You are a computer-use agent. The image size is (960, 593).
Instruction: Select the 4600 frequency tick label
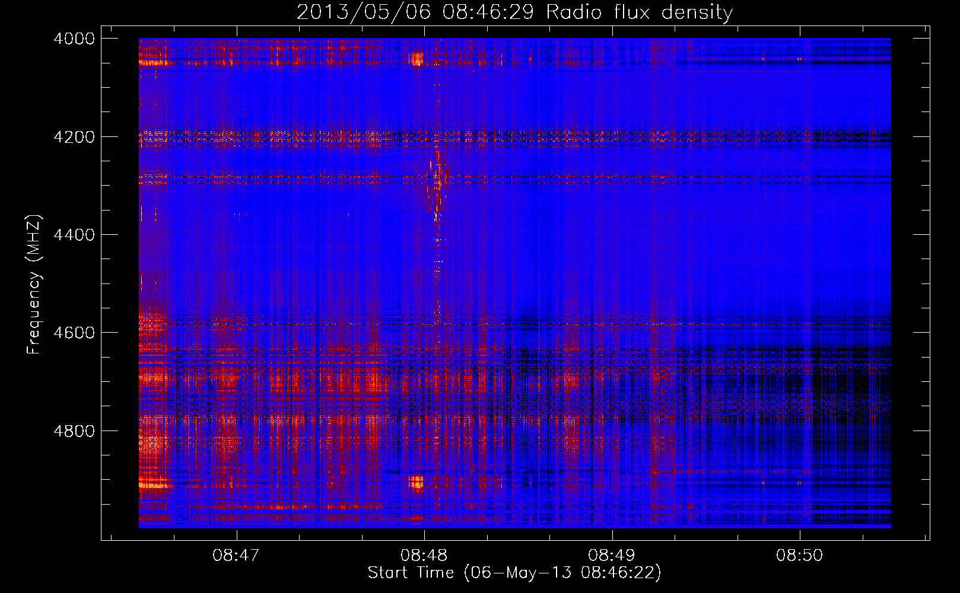[x=74, y=333]
